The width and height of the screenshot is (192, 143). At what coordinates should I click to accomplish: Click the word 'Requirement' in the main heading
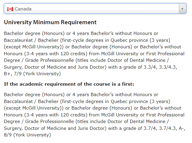(79, 22)
